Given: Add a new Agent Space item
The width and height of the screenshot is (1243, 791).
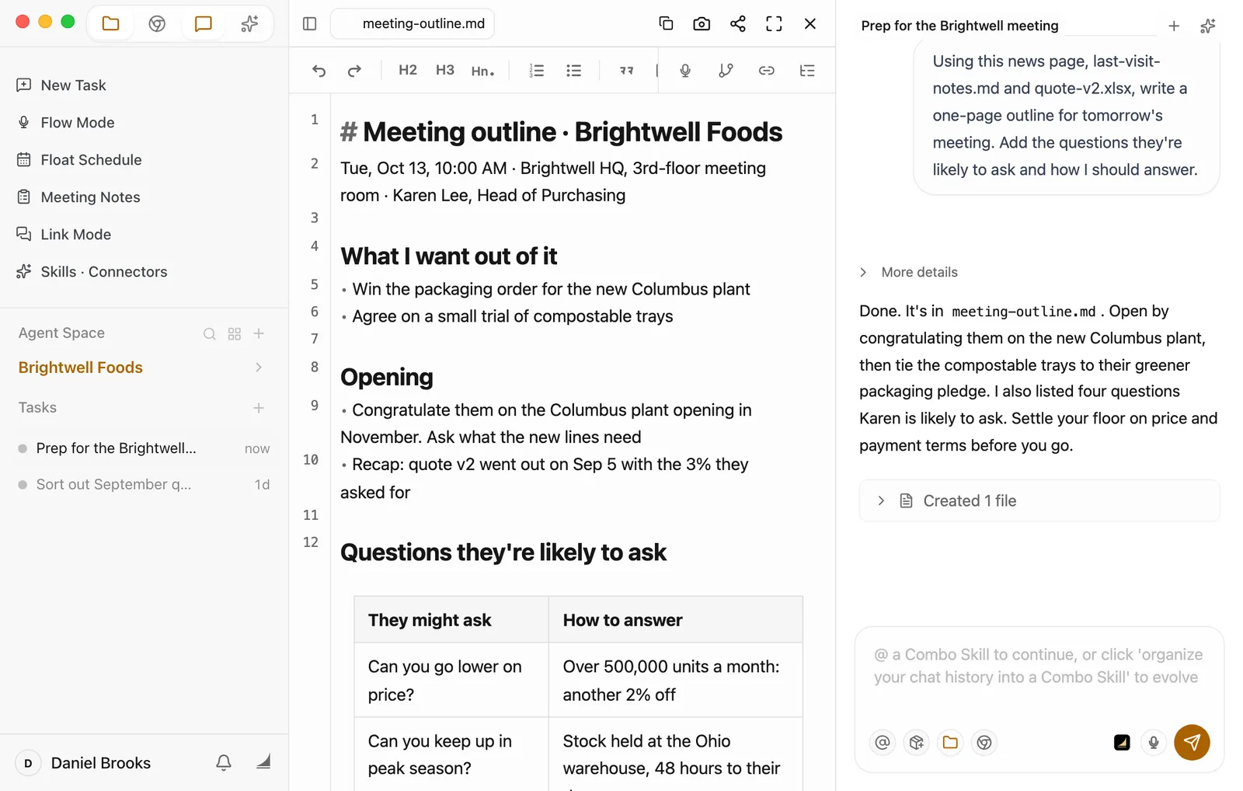Looking at the screenshot, I should (x=259, y=333).
